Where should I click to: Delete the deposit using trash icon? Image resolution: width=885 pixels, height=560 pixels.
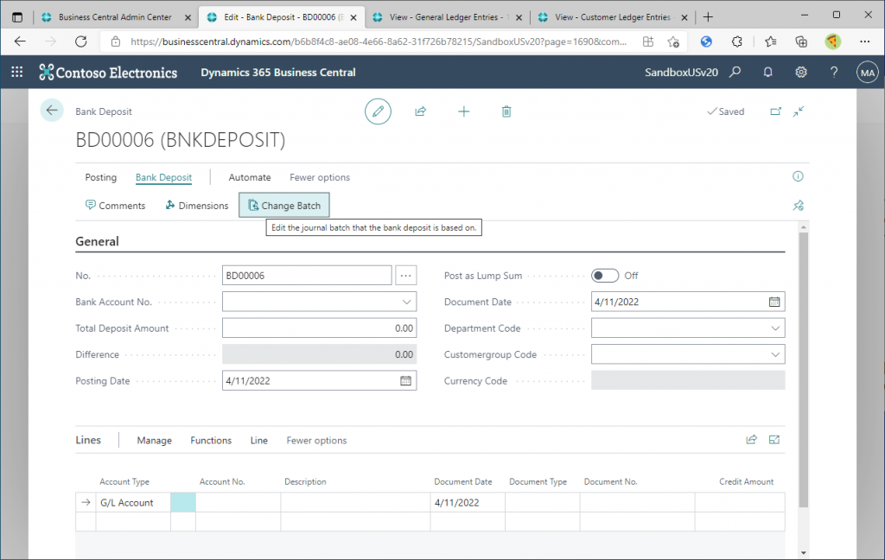point(506,111)
